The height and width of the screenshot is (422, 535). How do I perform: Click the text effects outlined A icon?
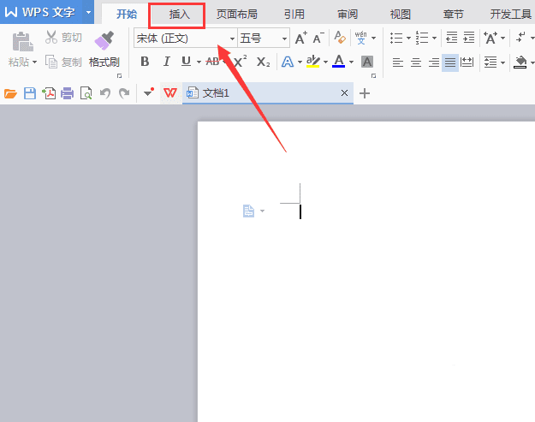click(288, 62)
